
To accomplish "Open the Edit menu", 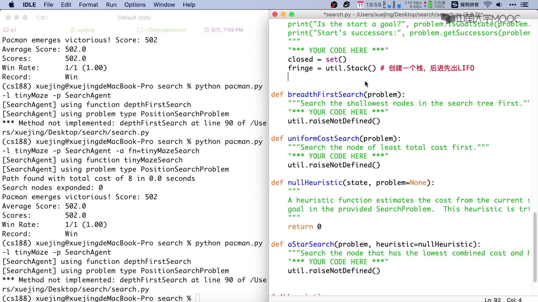I will (x=66, y=5).
